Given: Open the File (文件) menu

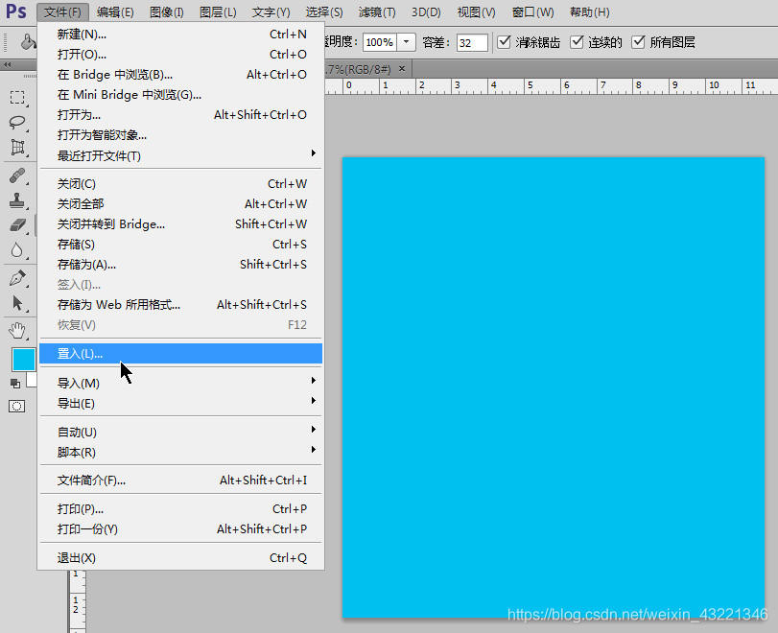Looking at the screenshot, I should coord(62,12).
